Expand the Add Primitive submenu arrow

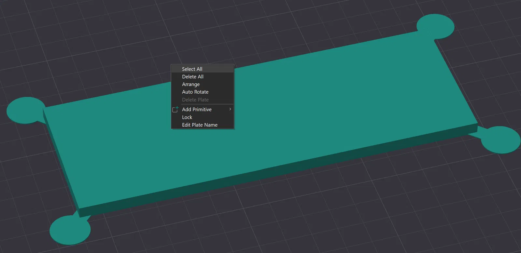coord(230,109)
